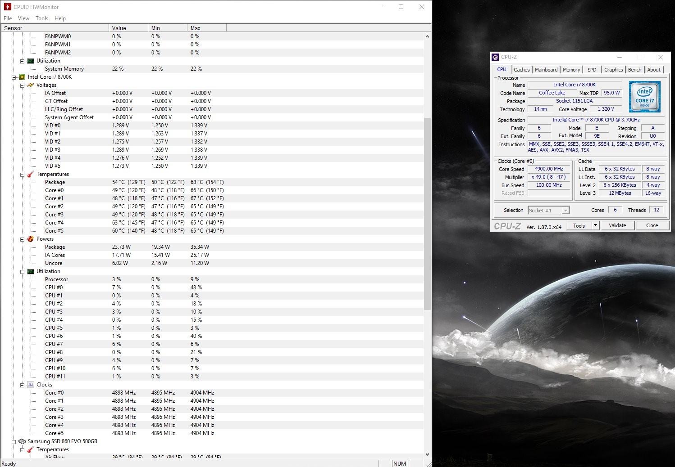
Task: Click the Validate button
Action: (617, 225)
